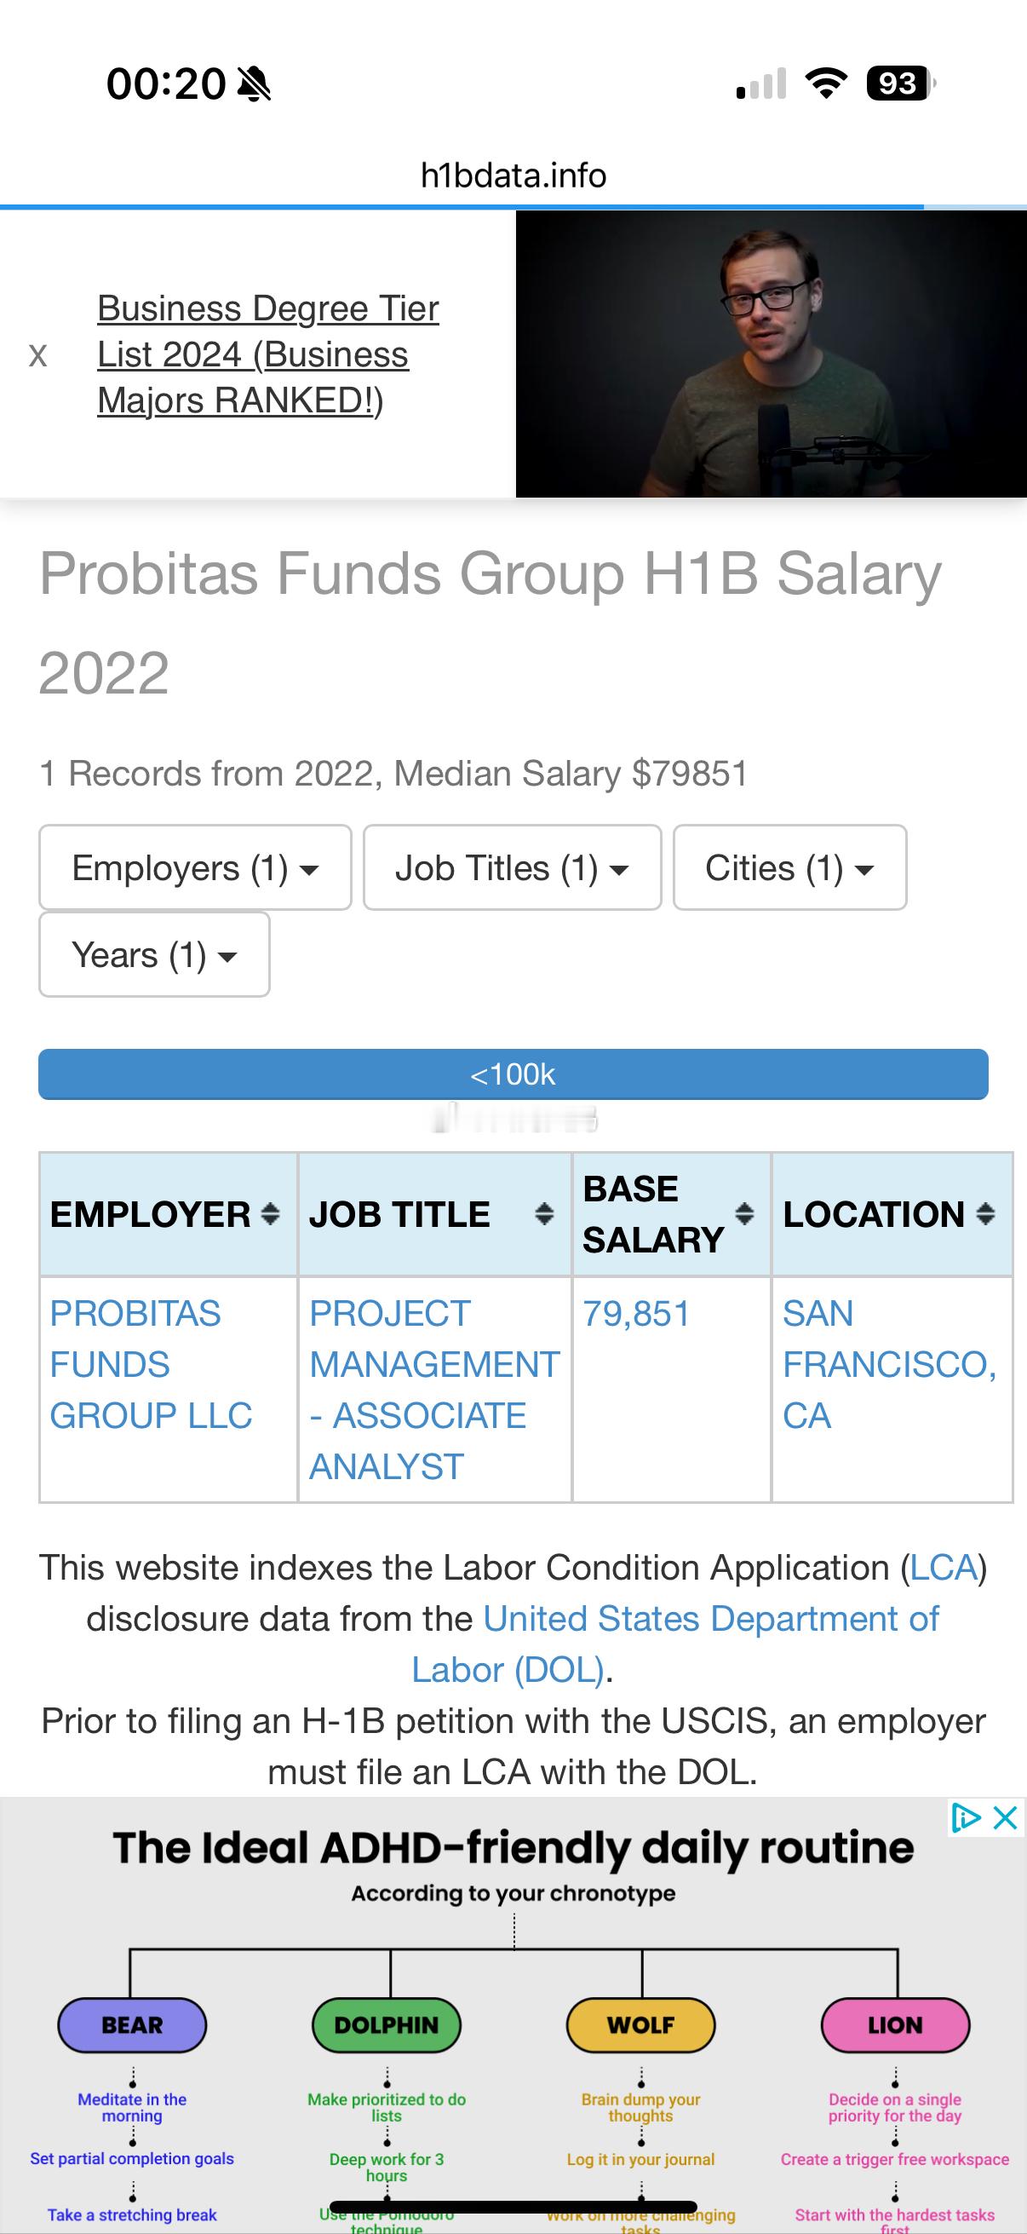This screenshot has height=2234, width=1027.
Task: Sort table by Employer column arrows
Action: pyautogui.click(x=271, y=1214)
